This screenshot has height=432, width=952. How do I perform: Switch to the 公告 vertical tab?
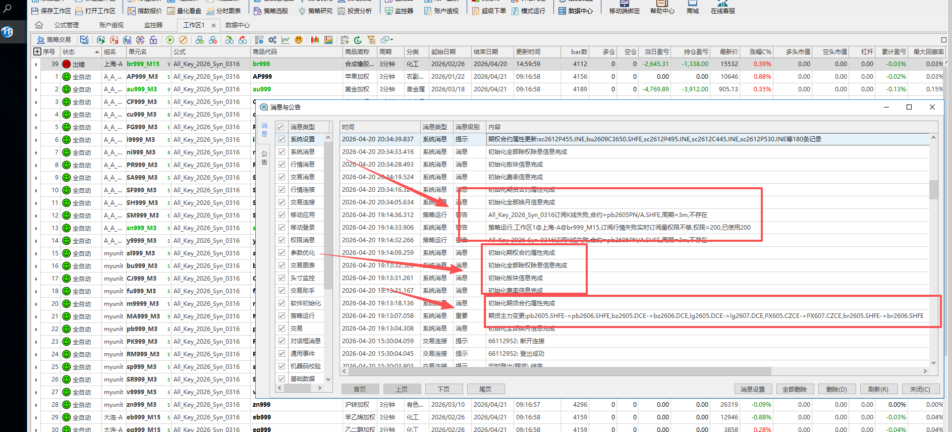[264, 157]
